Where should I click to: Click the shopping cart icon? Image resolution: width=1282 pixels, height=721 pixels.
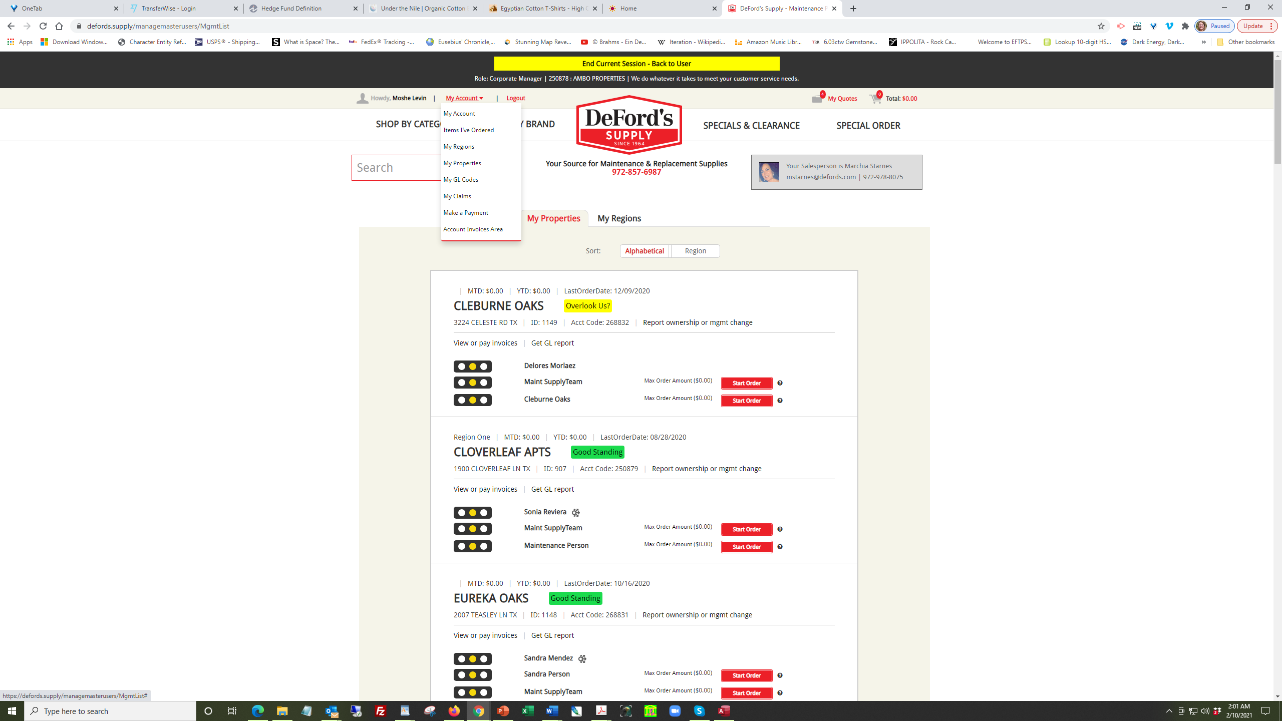tap(875, 99)
